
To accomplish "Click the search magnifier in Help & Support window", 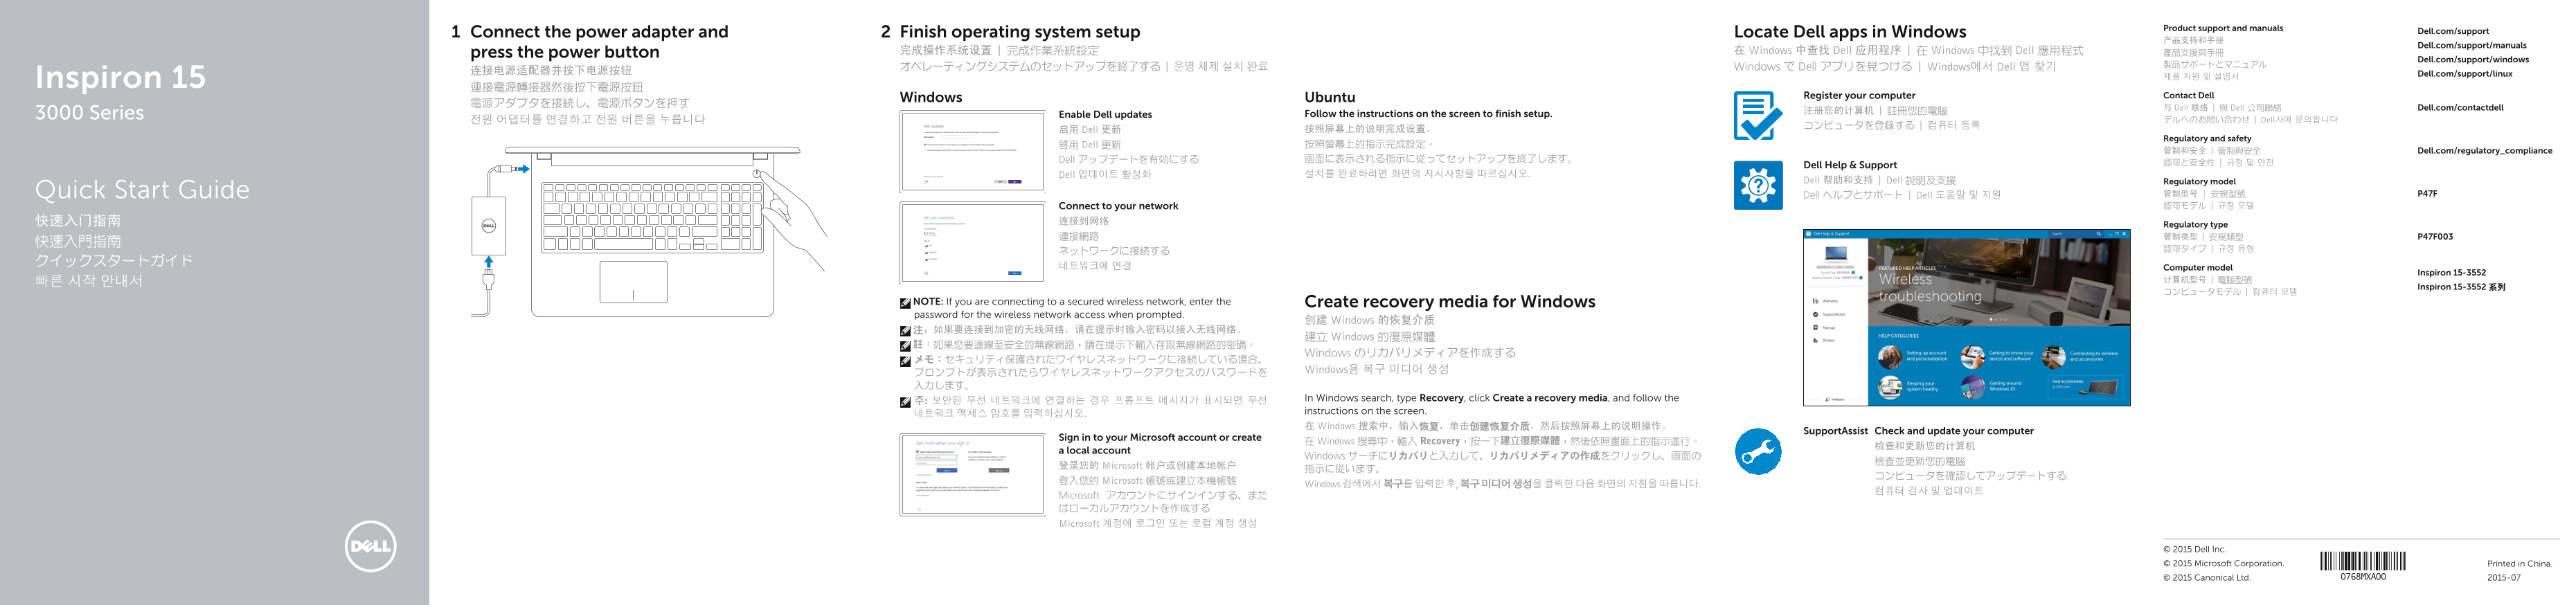I will (2099, 234).
